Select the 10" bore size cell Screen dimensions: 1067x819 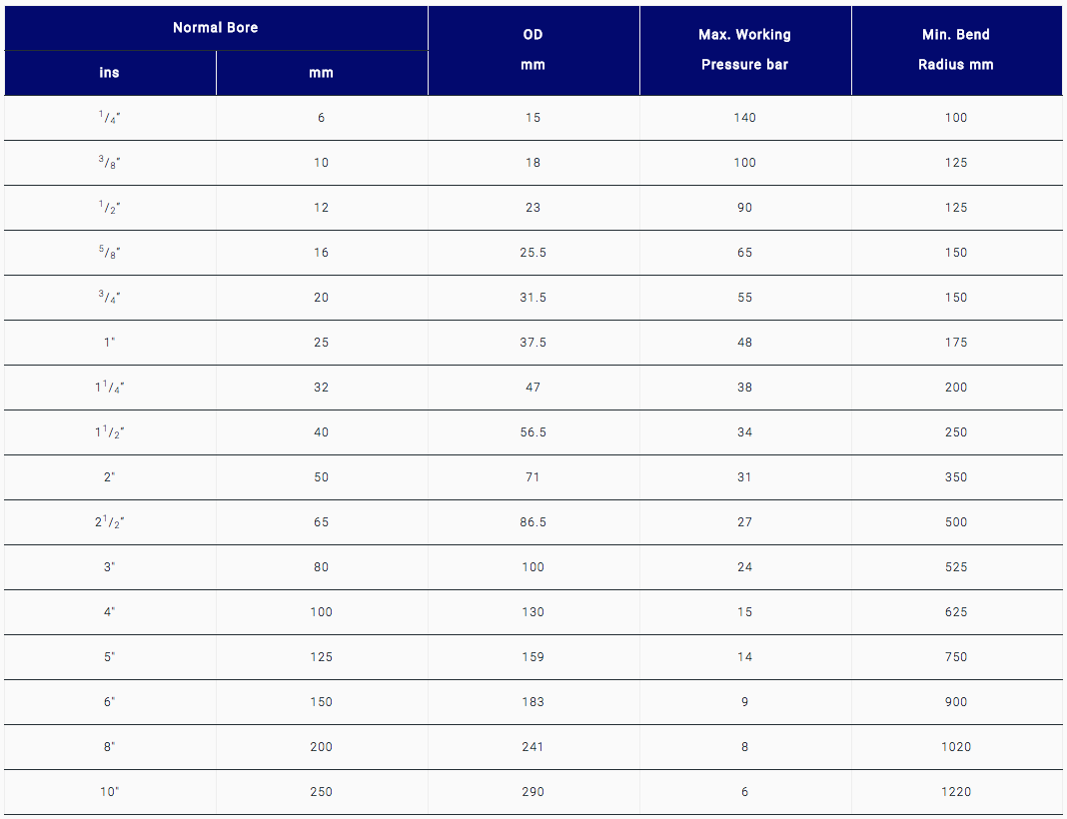[110, 791]
